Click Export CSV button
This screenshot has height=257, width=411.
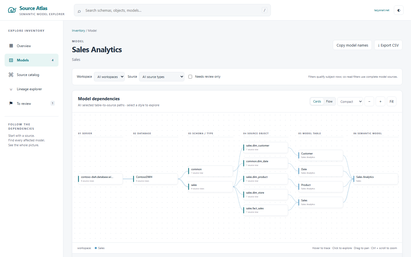388,45
